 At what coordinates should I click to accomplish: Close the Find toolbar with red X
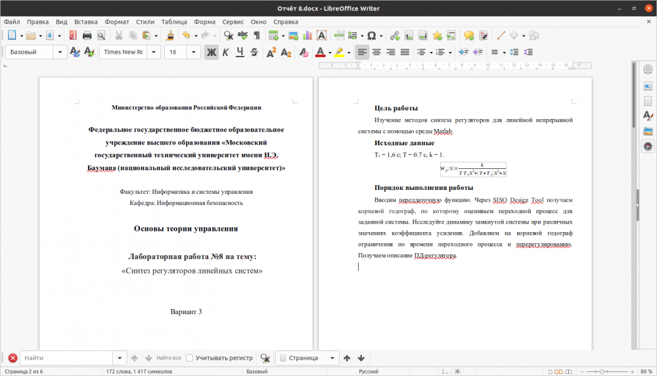(12, 358)
